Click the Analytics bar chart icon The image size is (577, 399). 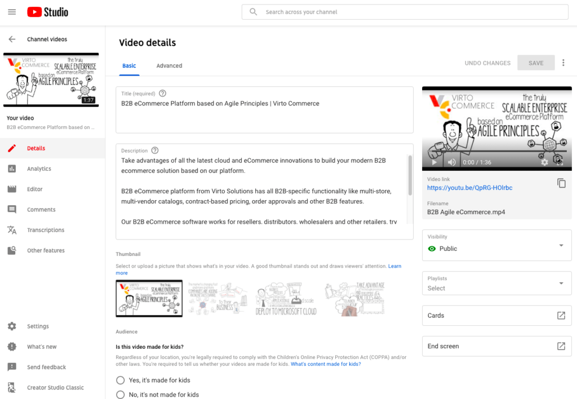point(12,169)
